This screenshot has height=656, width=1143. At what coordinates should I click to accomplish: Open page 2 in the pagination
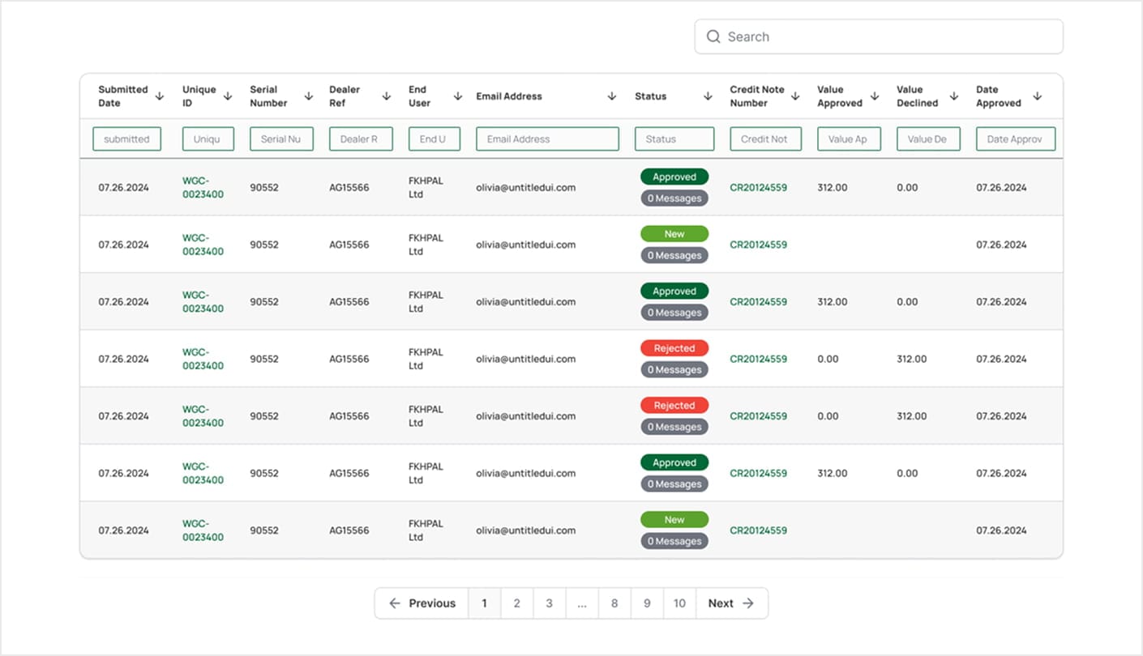516,603
